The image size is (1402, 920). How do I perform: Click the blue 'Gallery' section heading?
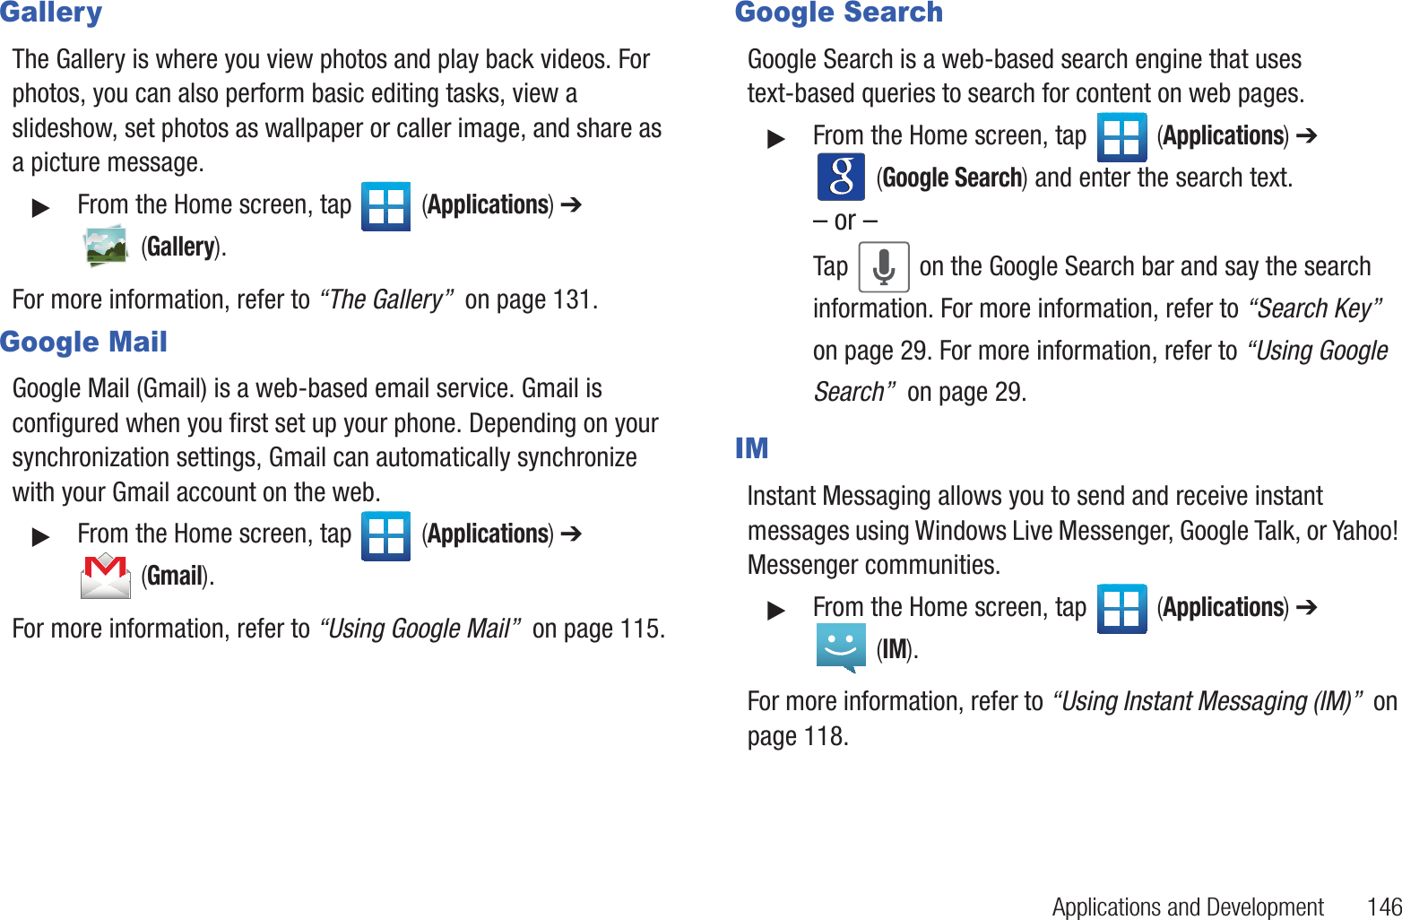[51, 13]
